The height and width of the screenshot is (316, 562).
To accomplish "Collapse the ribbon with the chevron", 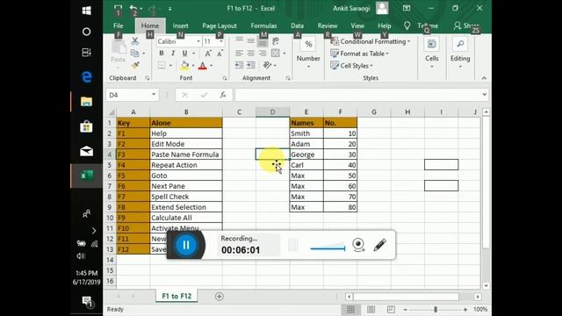I will (484, 78).
